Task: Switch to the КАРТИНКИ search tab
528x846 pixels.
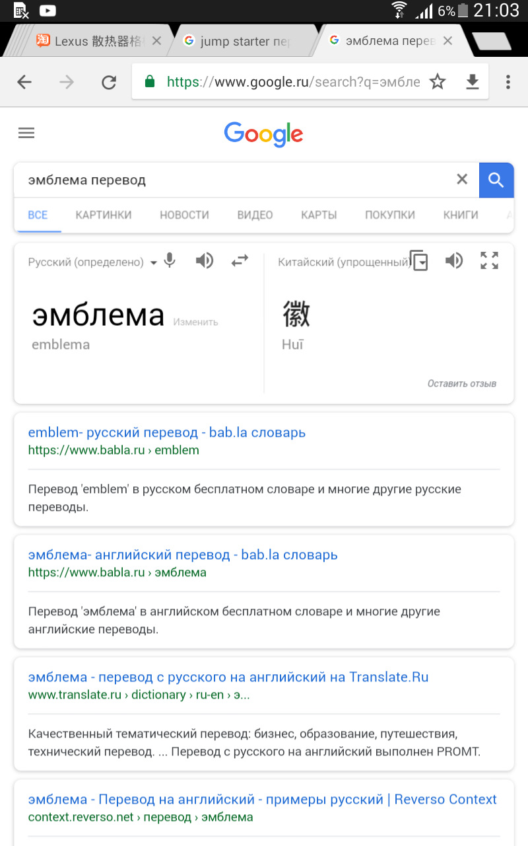Action: tap(104, 215)
